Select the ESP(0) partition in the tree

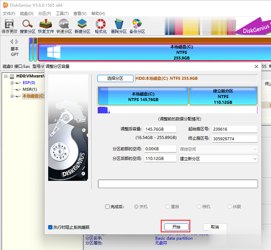click(29, 83)
